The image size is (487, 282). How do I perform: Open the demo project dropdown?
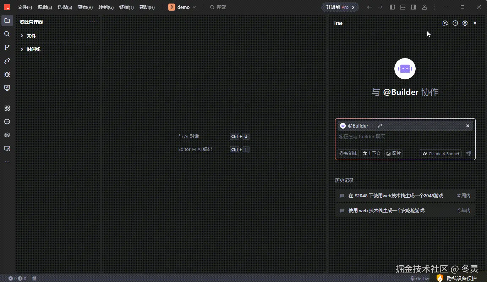(x=182, y=7)
